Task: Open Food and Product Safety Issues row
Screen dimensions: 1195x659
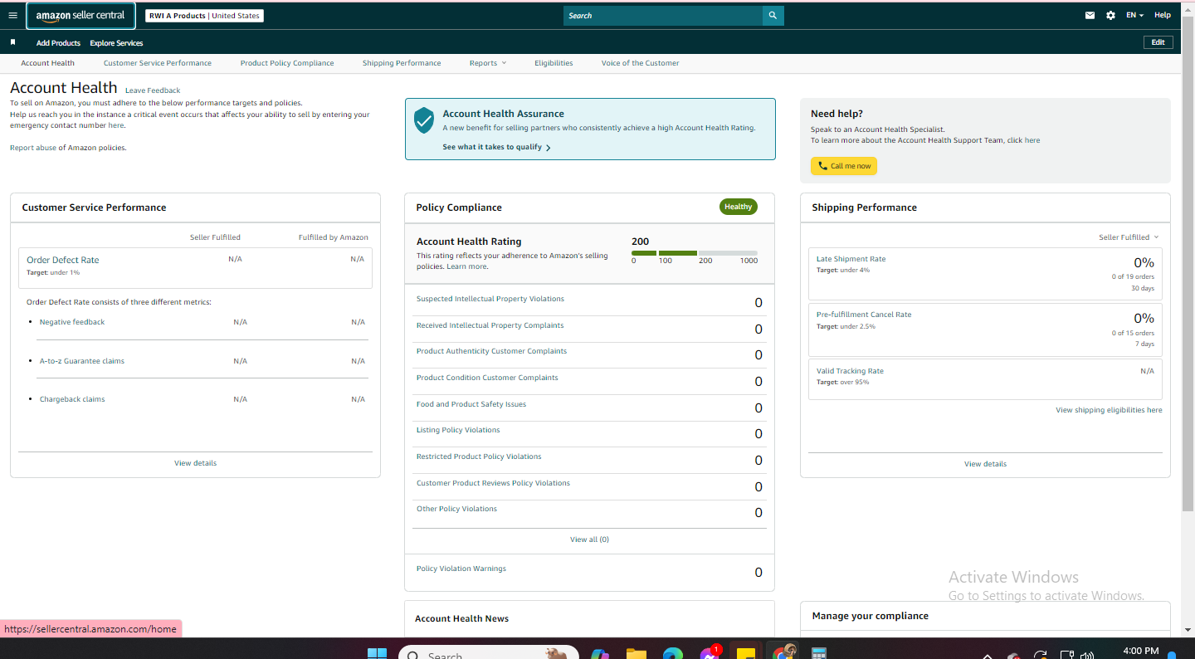Action: click(x=589, y=408)
